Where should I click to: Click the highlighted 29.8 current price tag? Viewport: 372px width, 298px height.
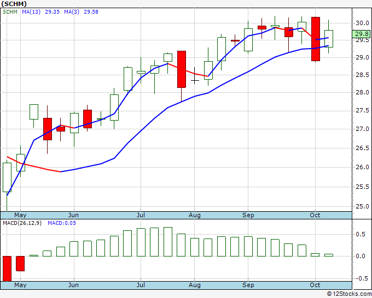(361, 34)
